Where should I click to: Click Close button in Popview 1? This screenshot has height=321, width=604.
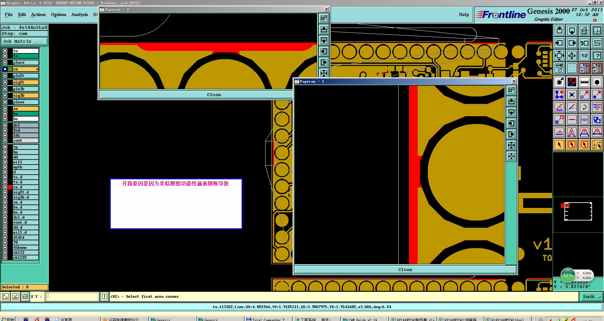[x=405, y=269]
